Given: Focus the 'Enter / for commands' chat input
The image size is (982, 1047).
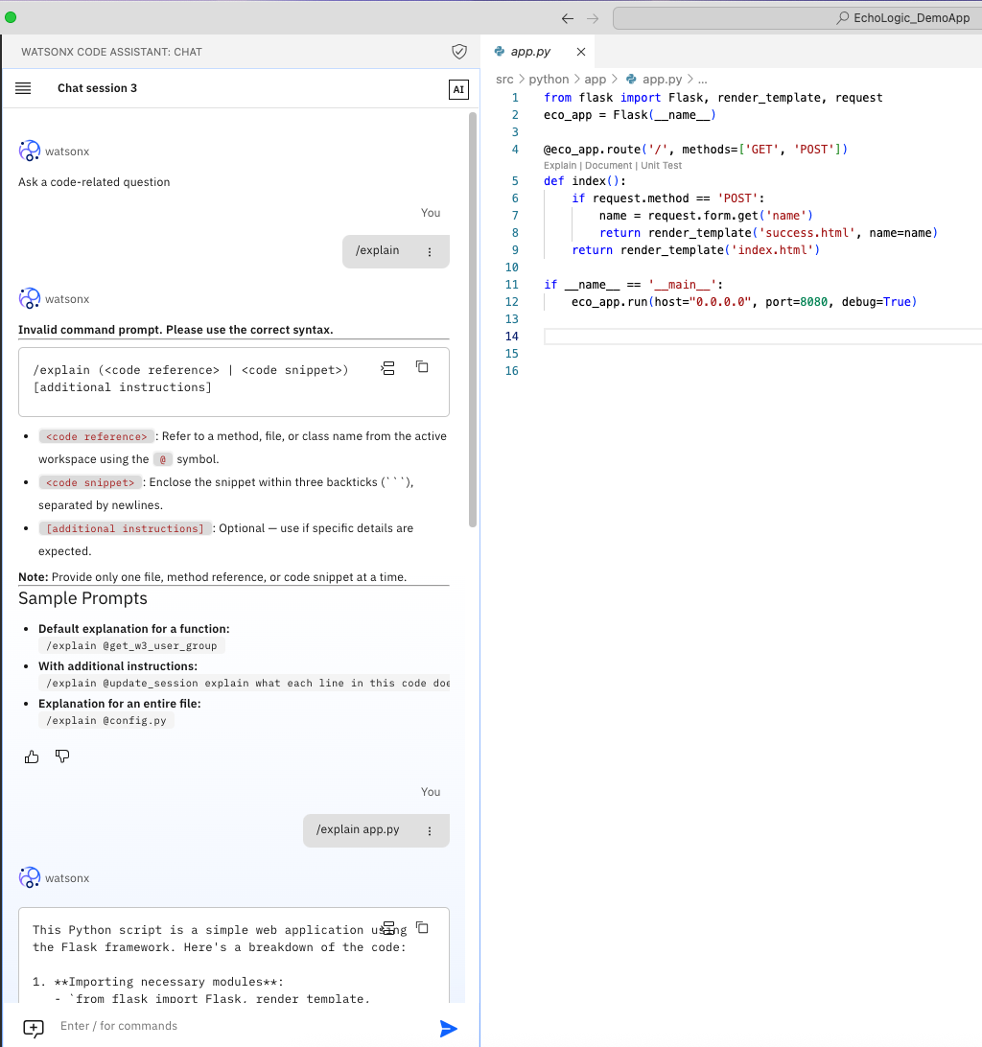Looking at the screenshot, I should pyautogui.click(x=241, y=1026).
